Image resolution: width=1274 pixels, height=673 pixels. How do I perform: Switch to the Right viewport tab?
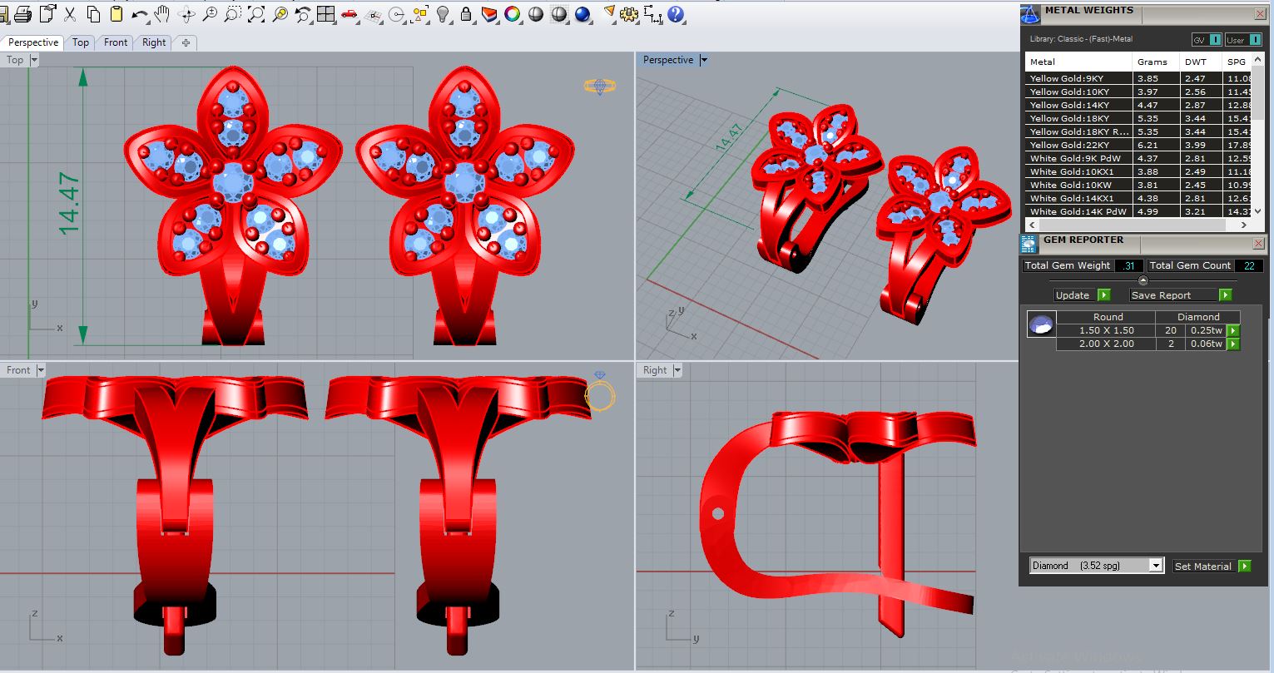point(154,42)
